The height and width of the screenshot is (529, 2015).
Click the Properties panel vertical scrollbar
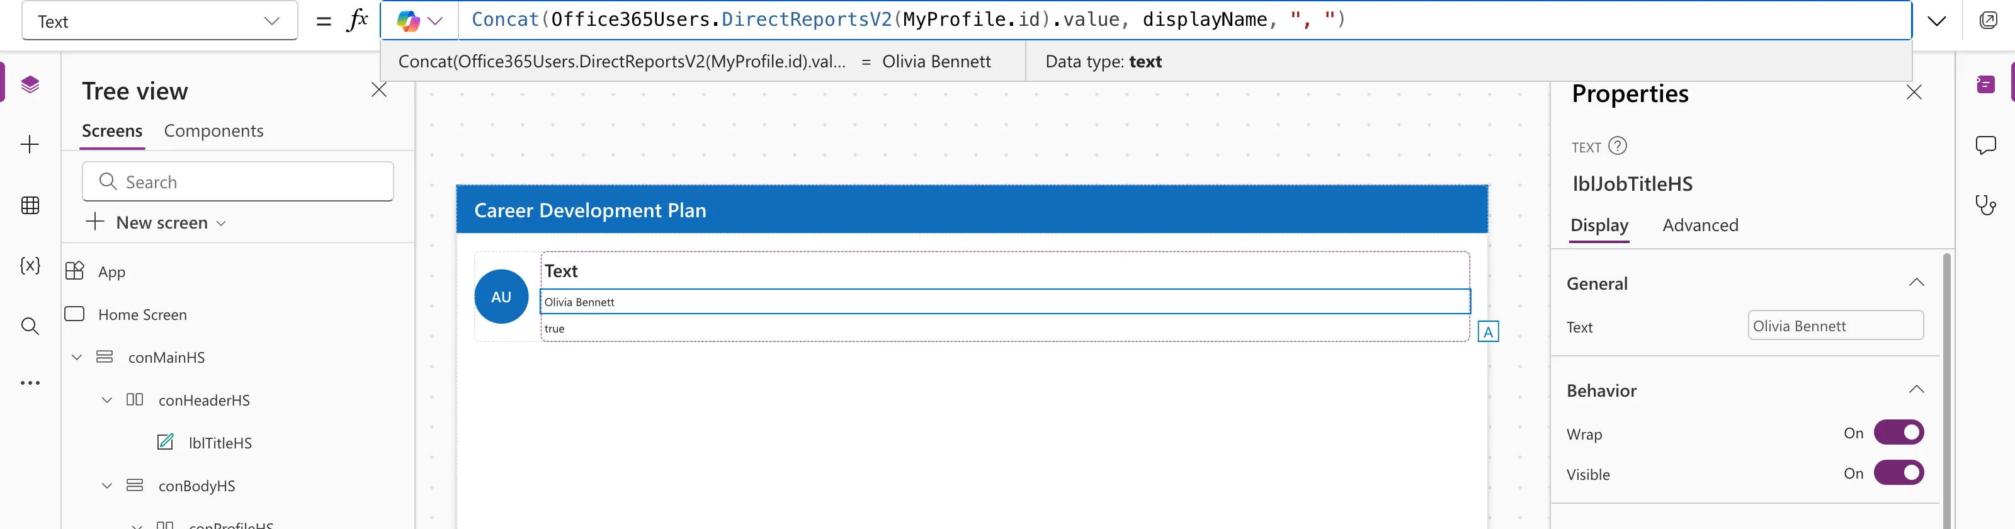(1947, 390)
